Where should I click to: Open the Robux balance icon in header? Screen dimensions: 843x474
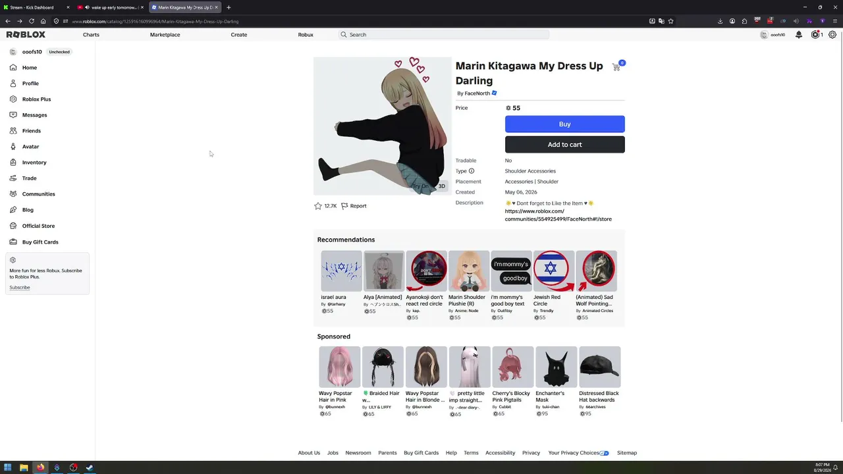pos(815,34)
